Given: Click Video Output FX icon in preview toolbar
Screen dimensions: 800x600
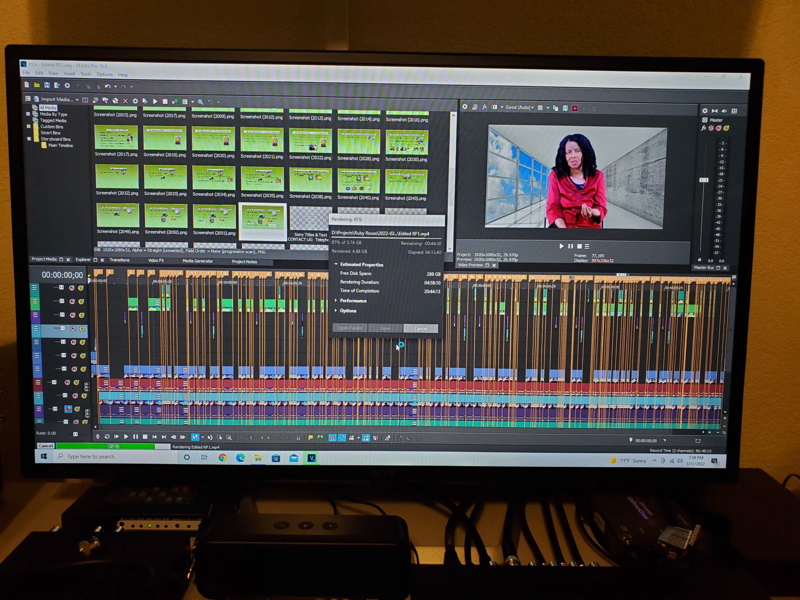Looking at the screenshot, I should (x=484, y=107).
